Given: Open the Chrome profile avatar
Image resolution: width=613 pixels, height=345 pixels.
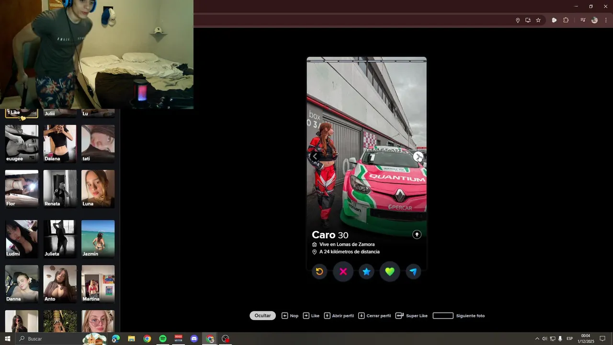Looking at the screenshot, I should (x=594, y=20).
